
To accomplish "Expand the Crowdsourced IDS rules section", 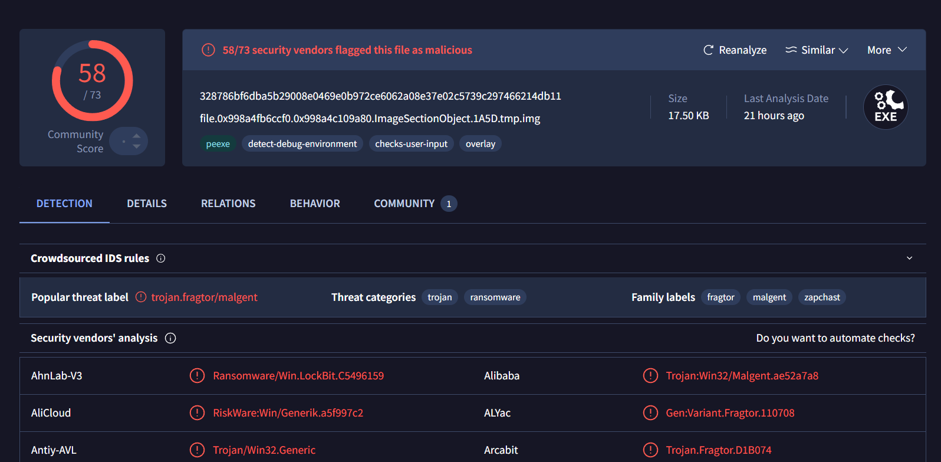I will coord(909,258).
